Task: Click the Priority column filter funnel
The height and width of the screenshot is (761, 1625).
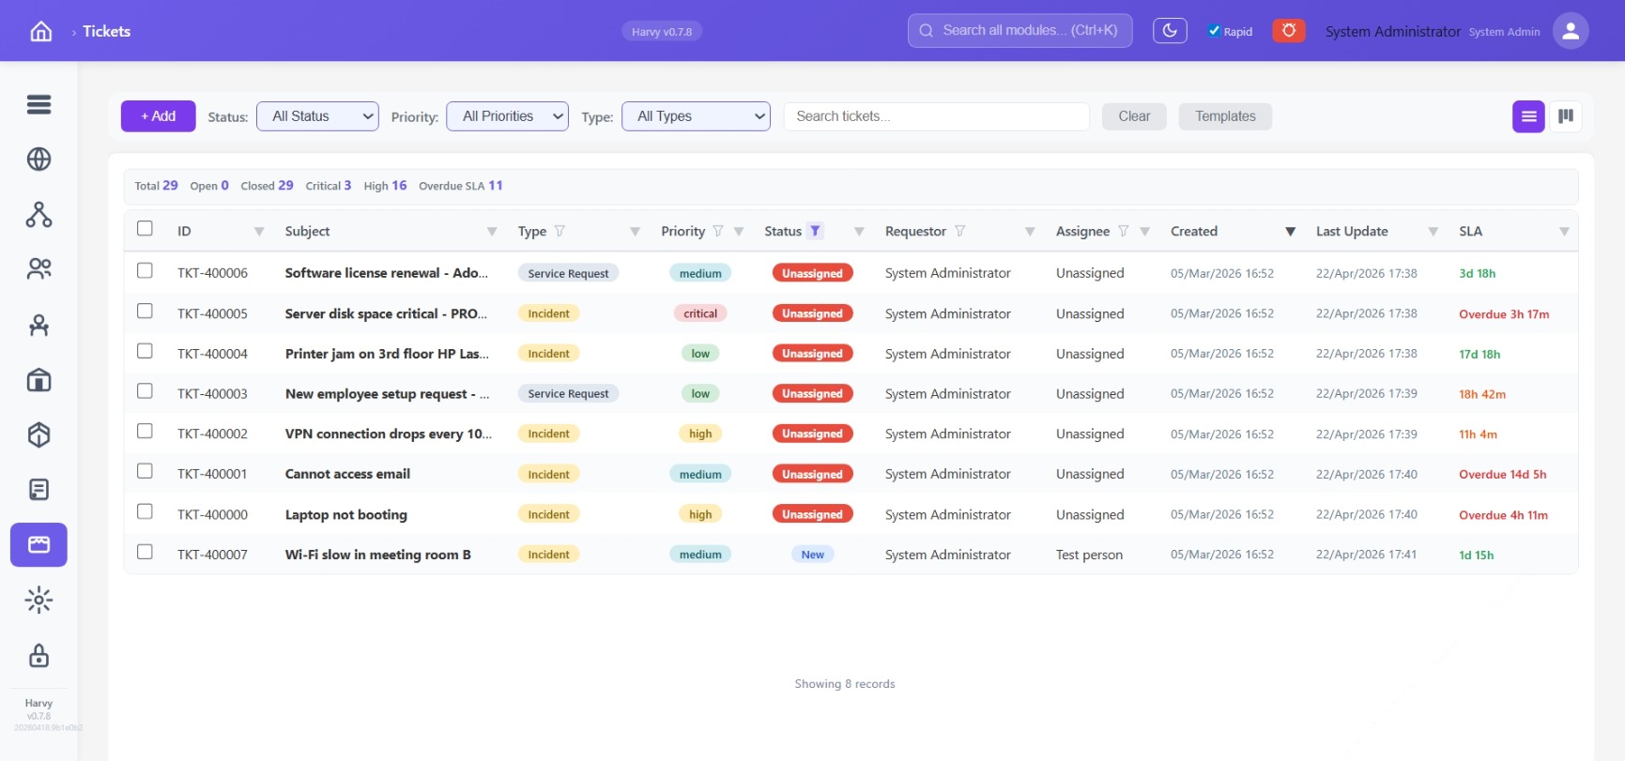Action: 718,231
